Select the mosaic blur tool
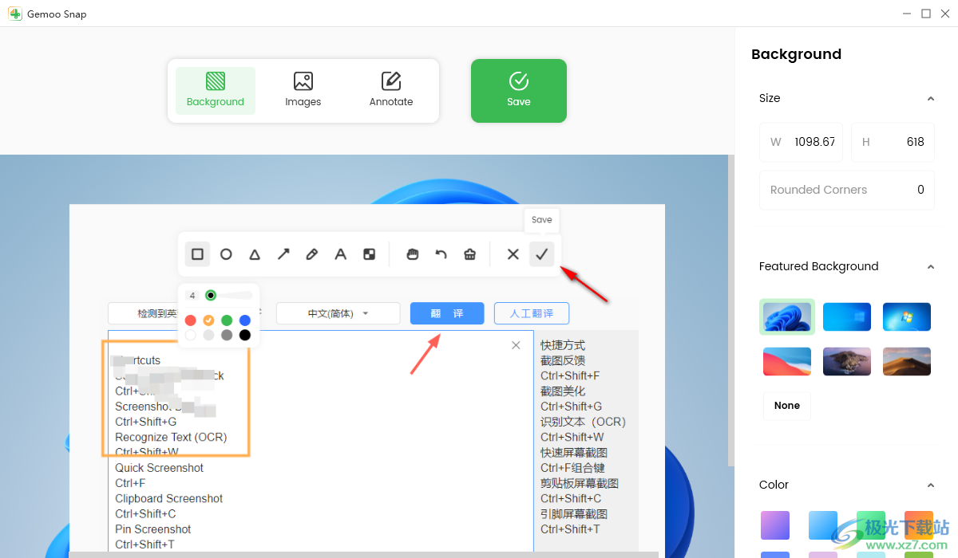This screenshot has height=558, width=958. [369, 254]
